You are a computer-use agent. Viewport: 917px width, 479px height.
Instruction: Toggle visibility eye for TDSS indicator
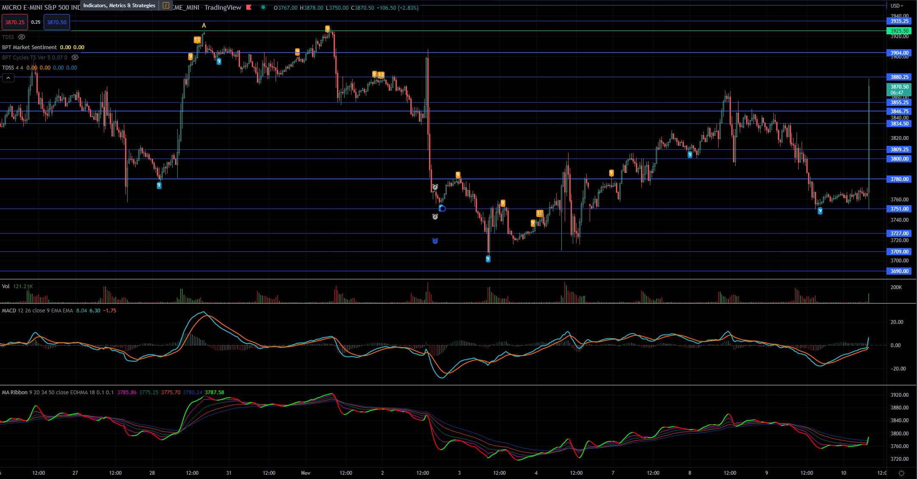pyautogui.click(x=22, y=37)
